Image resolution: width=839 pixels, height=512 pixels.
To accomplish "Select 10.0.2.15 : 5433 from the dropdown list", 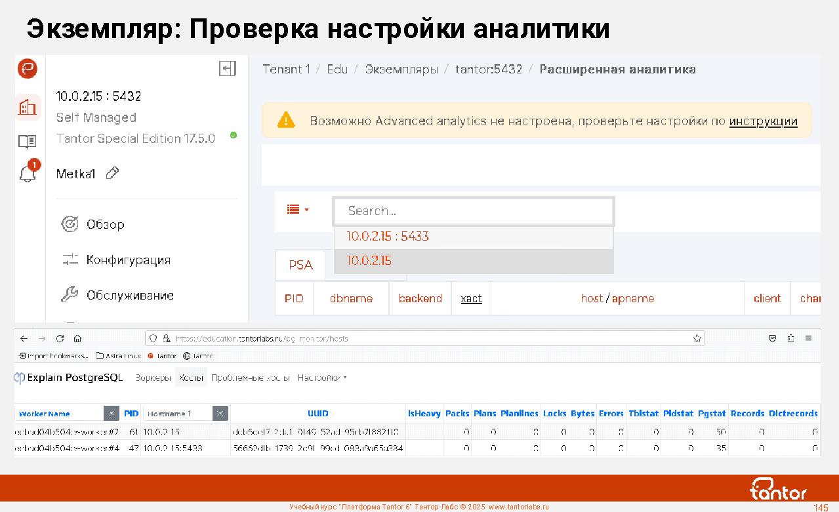I will pyautogui.click(x=388, y=237).
